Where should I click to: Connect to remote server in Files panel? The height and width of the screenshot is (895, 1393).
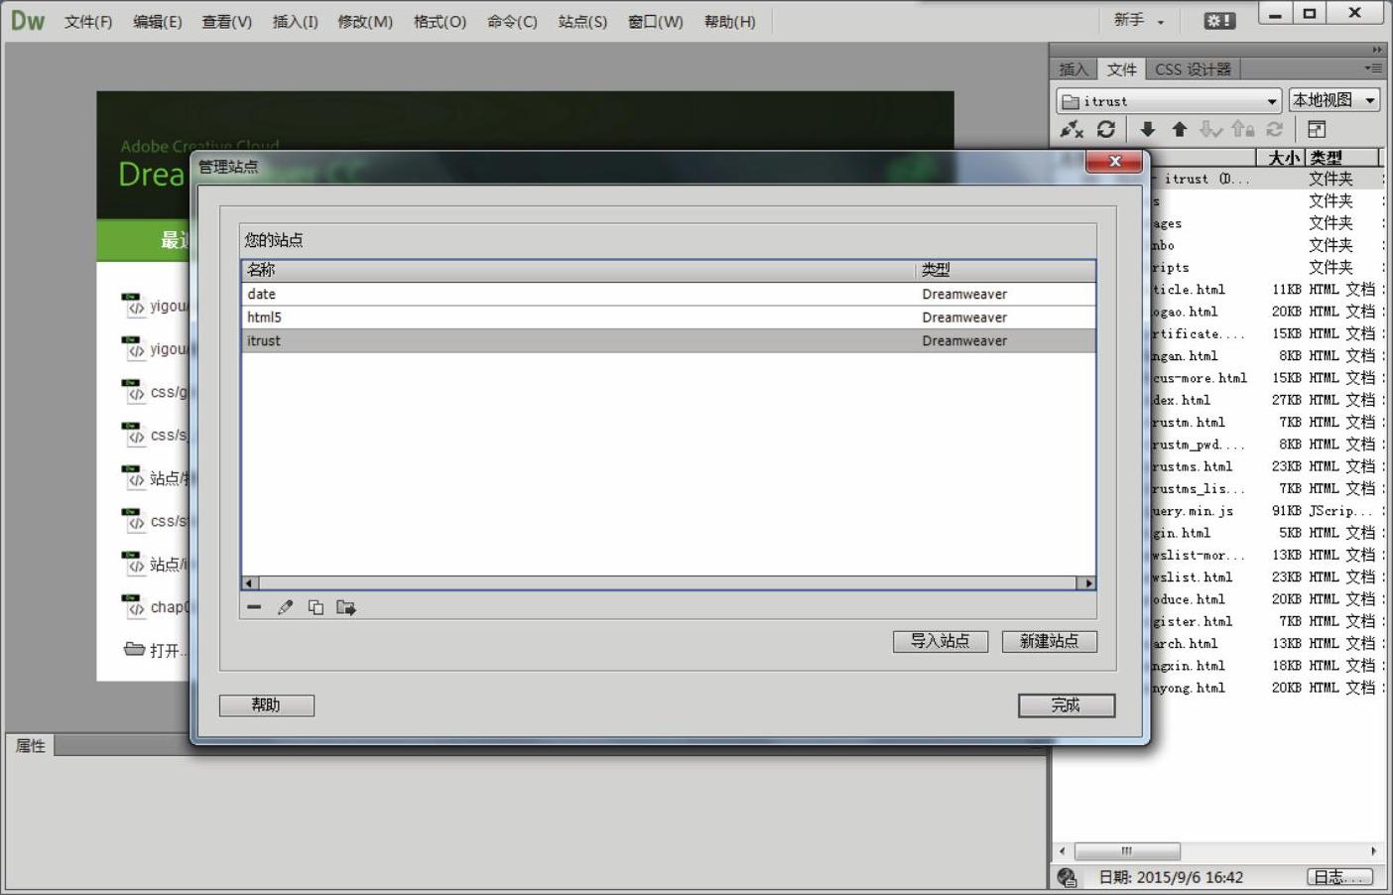[x=1072, y=129]
